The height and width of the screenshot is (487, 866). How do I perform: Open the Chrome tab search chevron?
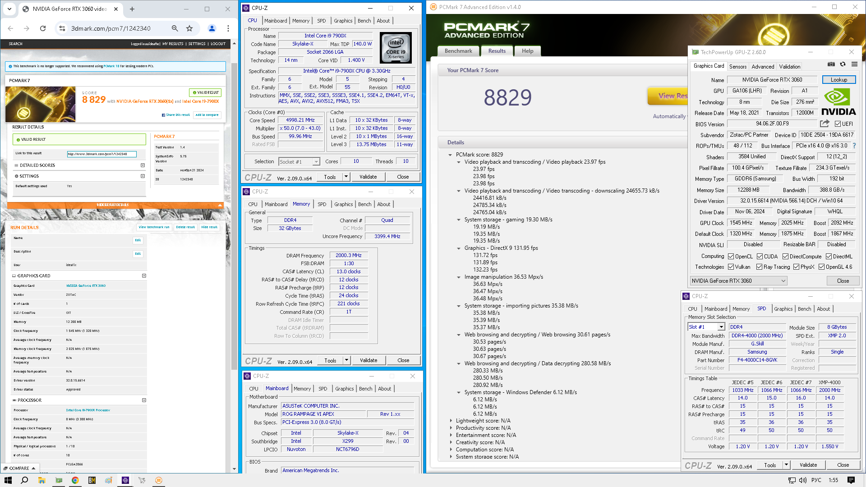pyautogui.click(x=9, y=9)
